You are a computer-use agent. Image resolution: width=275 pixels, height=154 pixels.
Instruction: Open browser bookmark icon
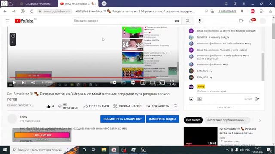coord(242,12)
